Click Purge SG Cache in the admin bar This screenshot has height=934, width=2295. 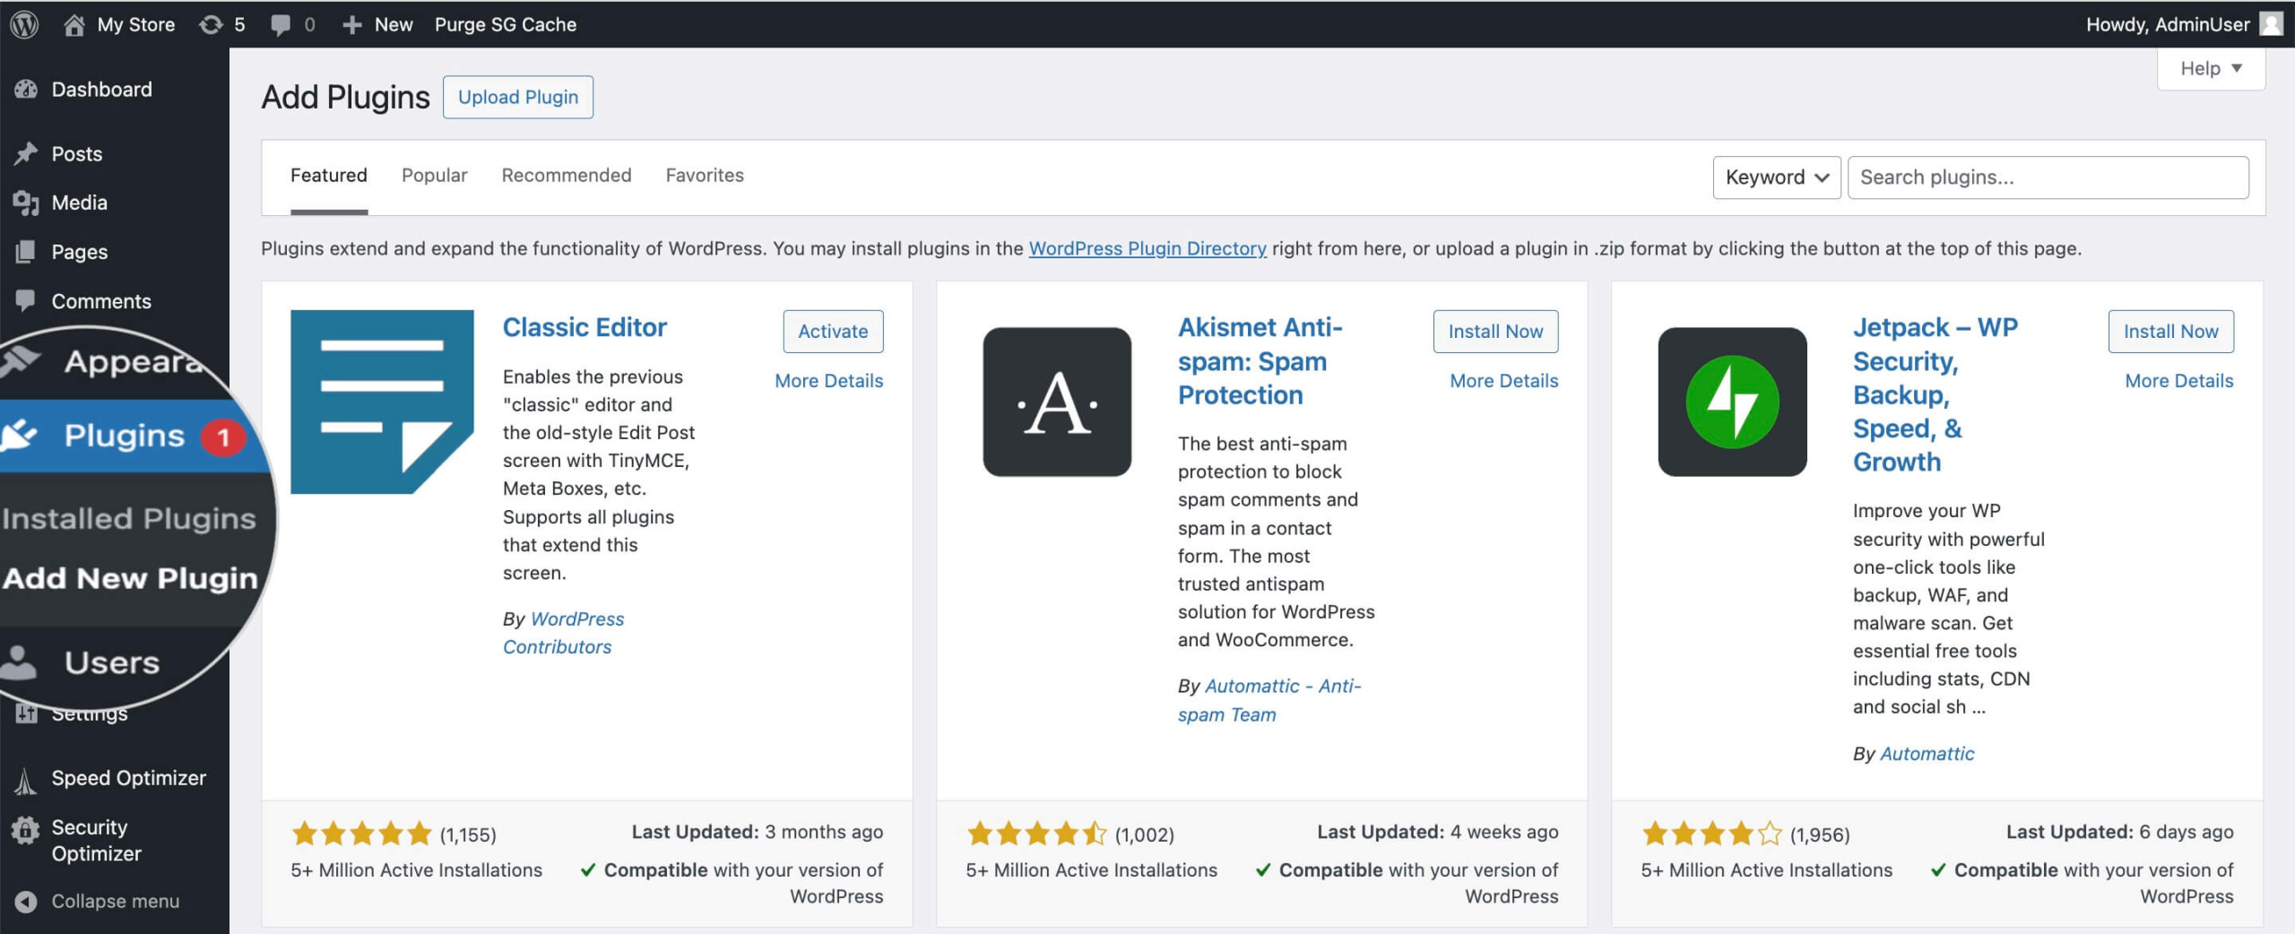[x=506, y=24]
